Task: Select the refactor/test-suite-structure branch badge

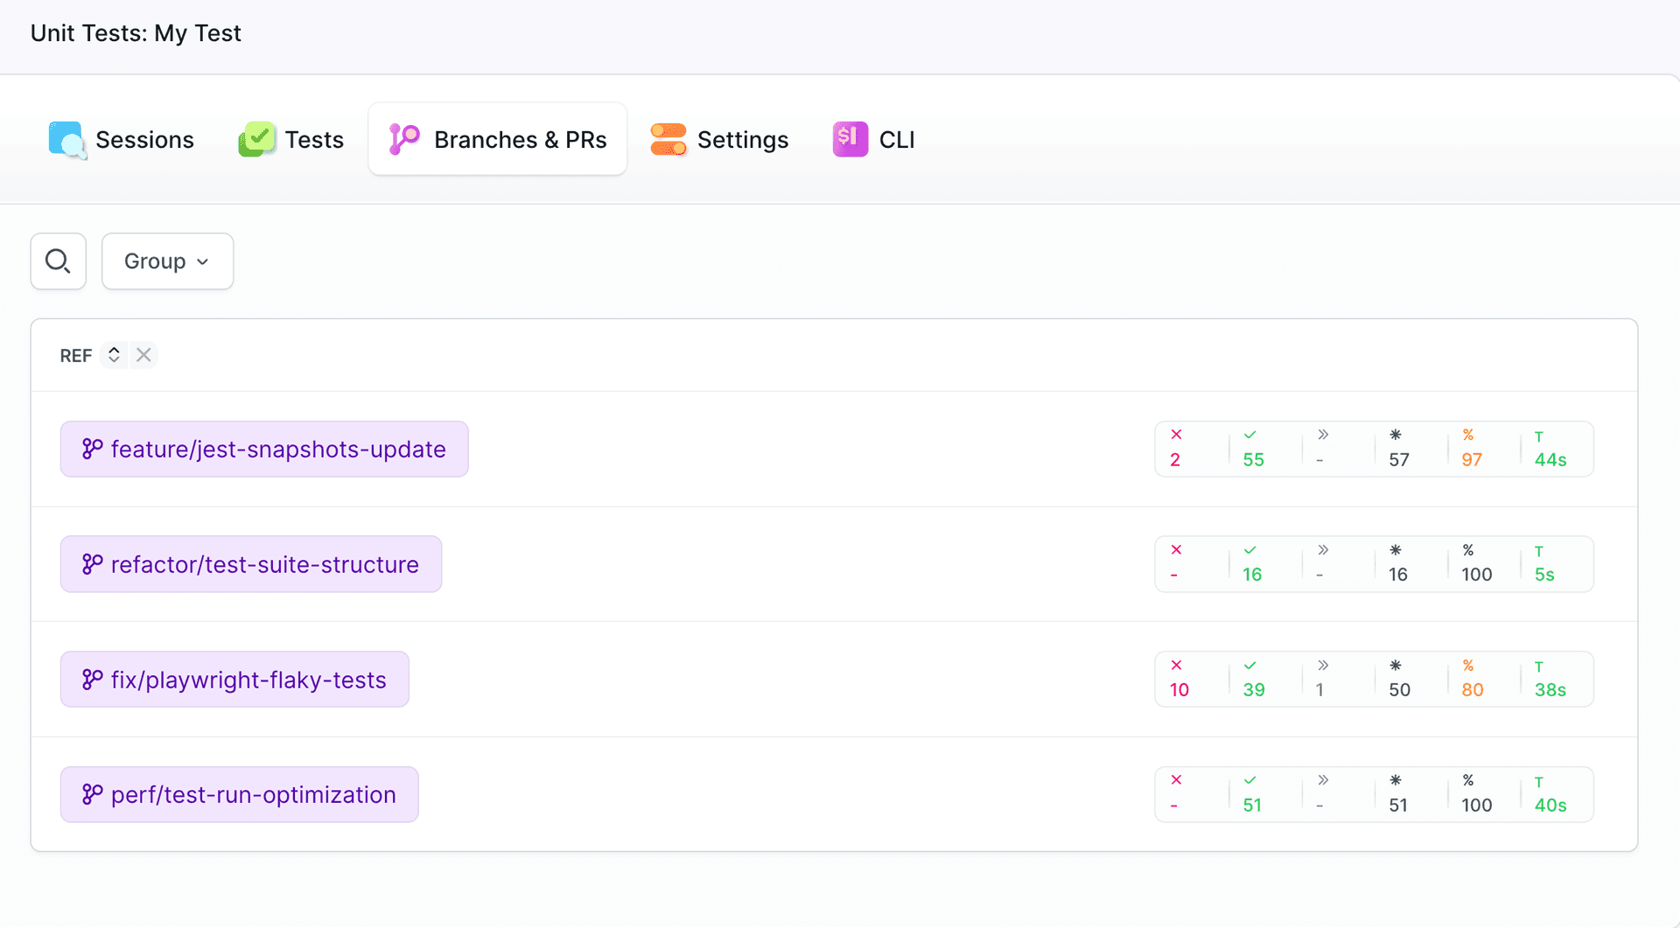Action: pyautogui.click(x=251, y=564)
